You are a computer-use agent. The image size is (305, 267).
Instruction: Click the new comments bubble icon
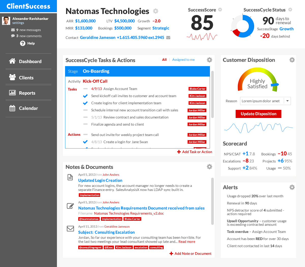(13, 36)
